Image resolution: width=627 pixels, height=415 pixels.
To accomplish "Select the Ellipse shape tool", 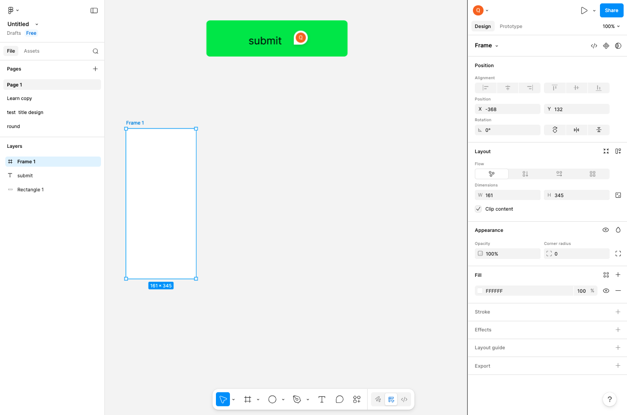I will point(272,400).
